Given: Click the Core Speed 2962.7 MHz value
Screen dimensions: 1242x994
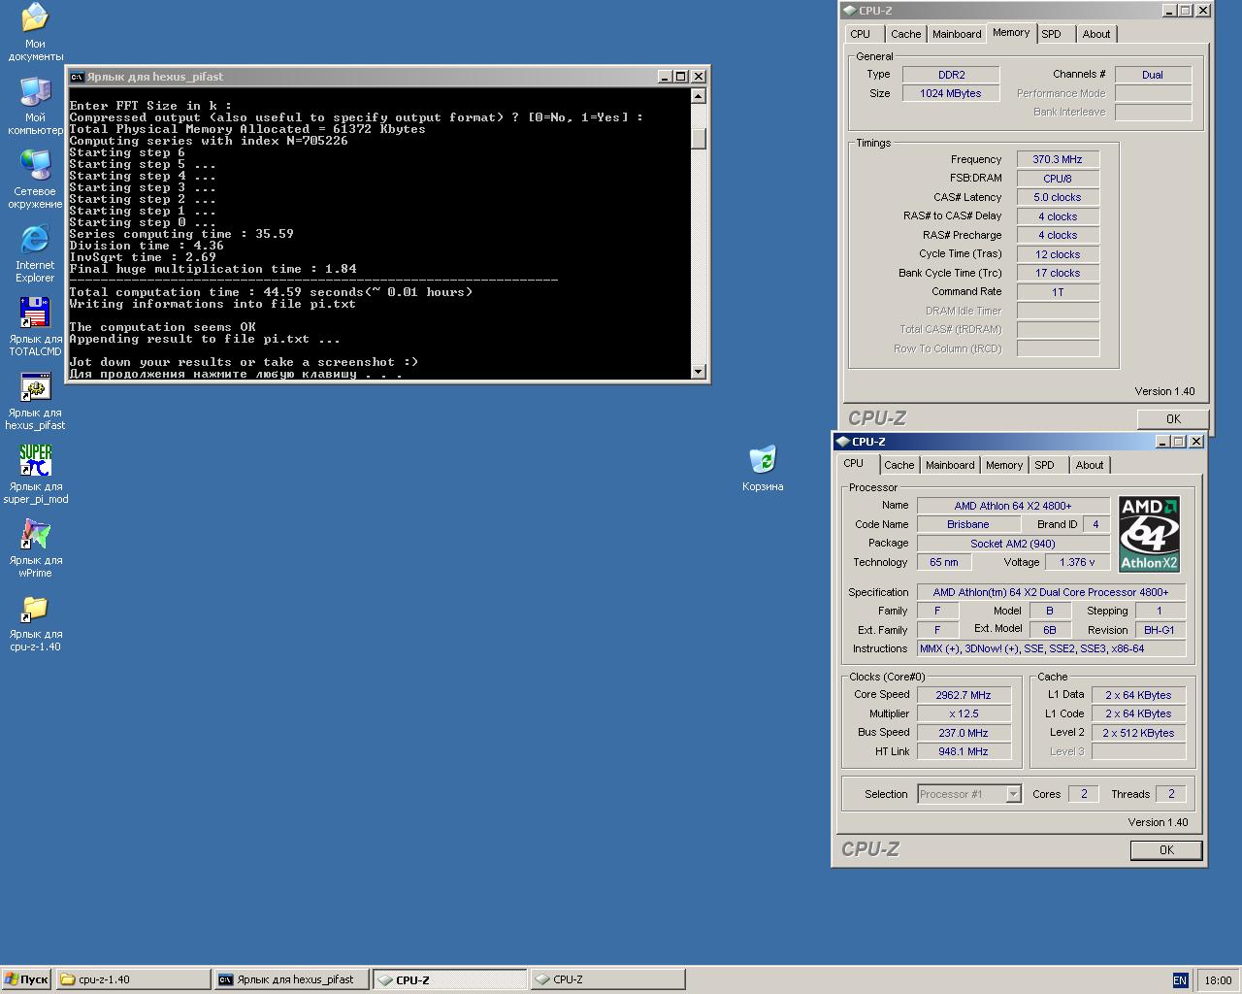Looking at the screenshot, I should [964, 695].
